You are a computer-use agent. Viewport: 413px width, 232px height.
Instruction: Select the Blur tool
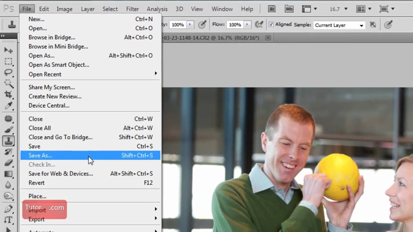point(8,185)
